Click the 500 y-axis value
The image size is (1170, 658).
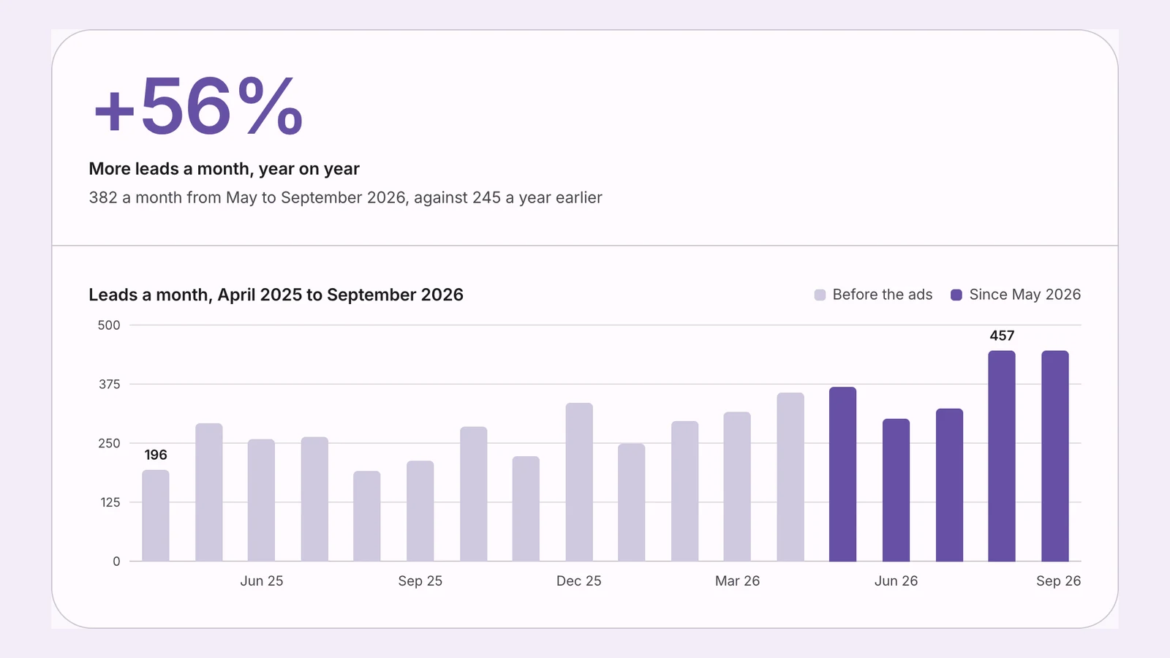(109, 325)
